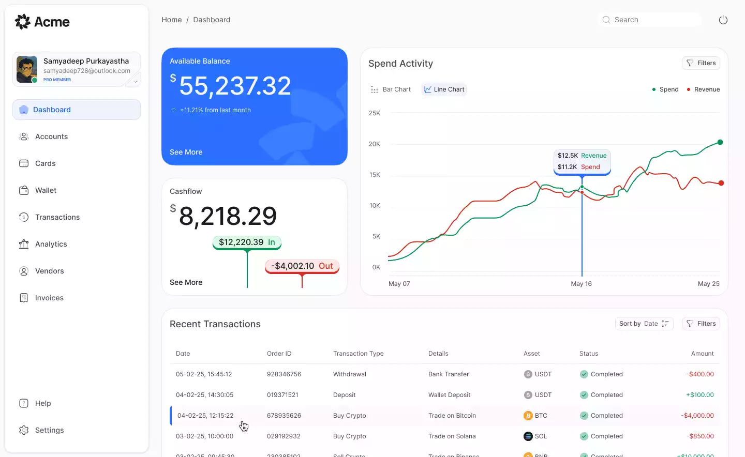Open Filters for Recent Transactions
Viewport: 745px width, 457px height.
point(701,323)
